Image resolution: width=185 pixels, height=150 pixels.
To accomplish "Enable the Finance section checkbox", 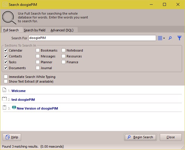I will 64,62.
